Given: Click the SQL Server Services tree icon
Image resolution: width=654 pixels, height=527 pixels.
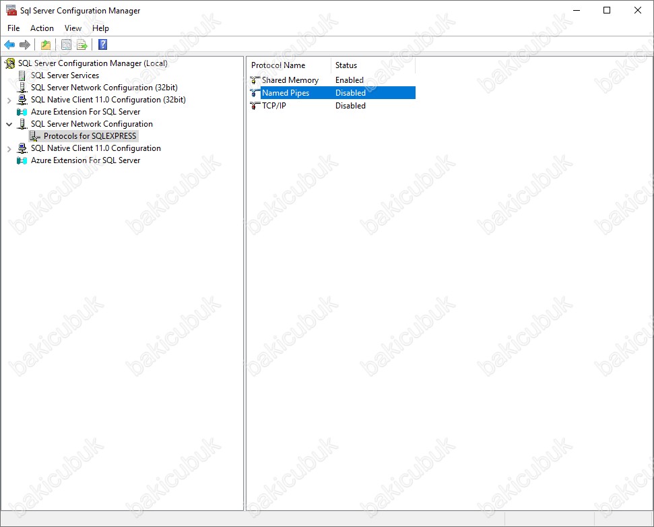Looking at the screenshot, I should [x=22, y=75].
